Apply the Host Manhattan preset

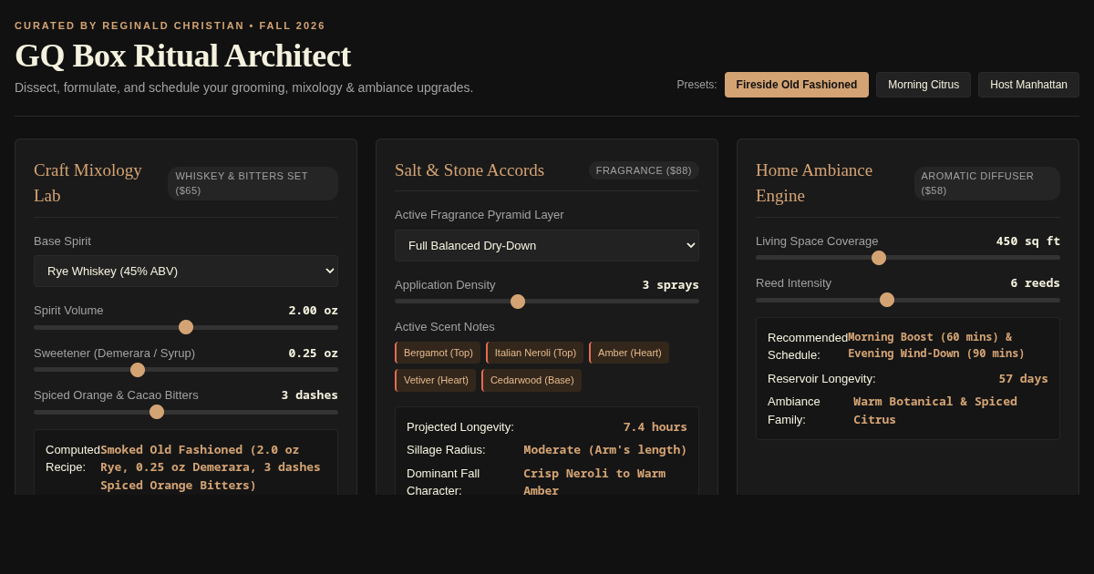point(1028,85)
